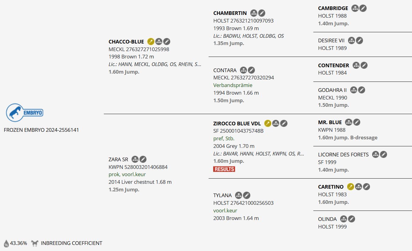The height and width of the screenshot is (251, 412).
Task: Click the gold key icon beside CARETINO
Action: [350, 187]
